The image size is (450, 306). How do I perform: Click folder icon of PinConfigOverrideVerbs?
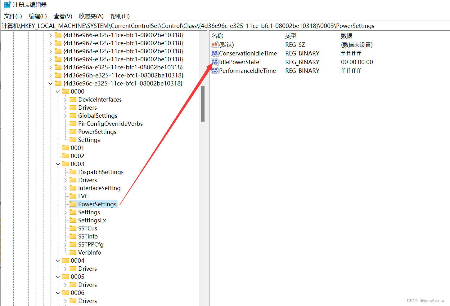coord(73,124)
